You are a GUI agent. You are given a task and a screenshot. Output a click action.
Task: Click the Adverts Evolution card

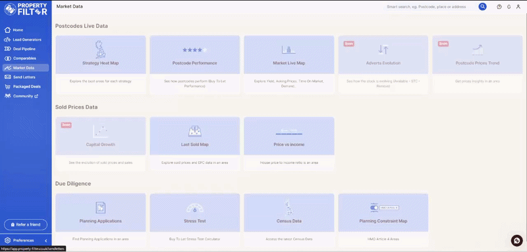point(383,64)
